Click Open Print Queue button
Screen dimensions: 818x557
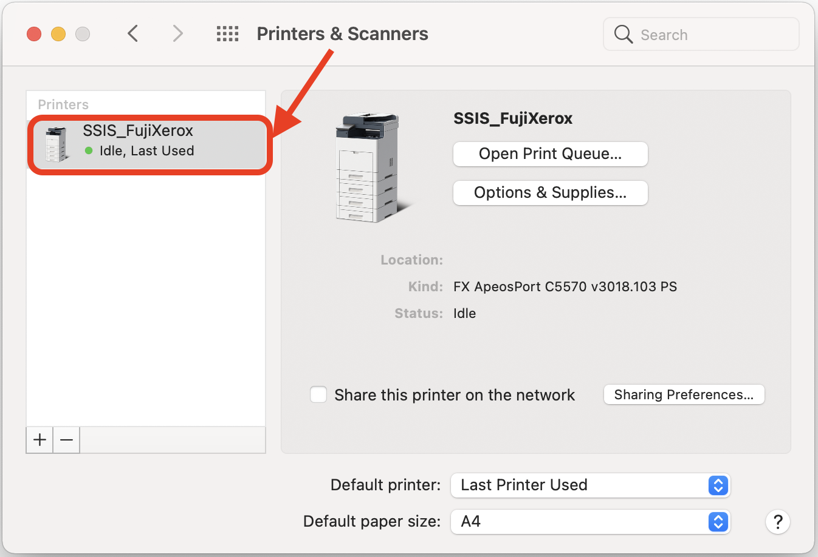click(x=550, y=154)
